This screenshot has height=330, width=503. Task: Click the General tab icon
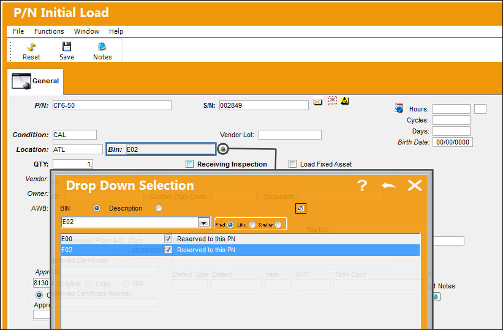(x=21, y=81)
